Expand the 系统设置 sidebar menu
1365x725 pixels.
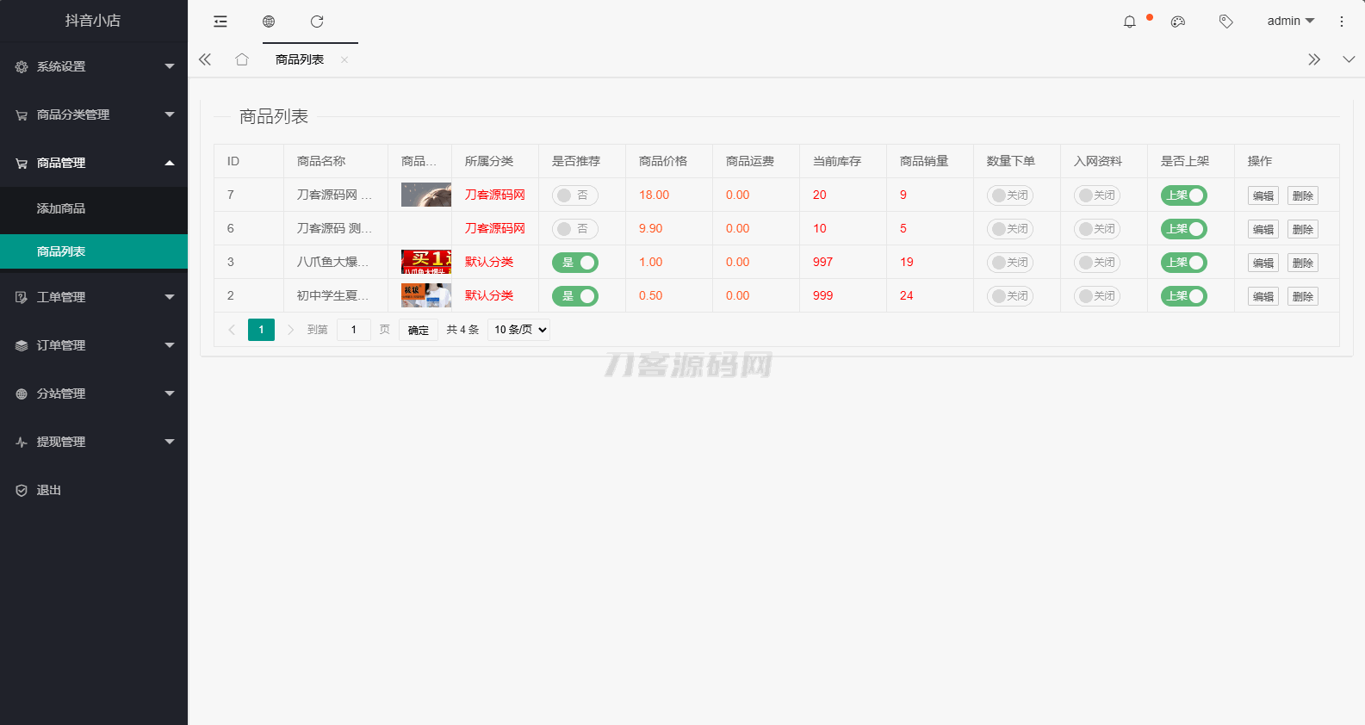point(94,66)
